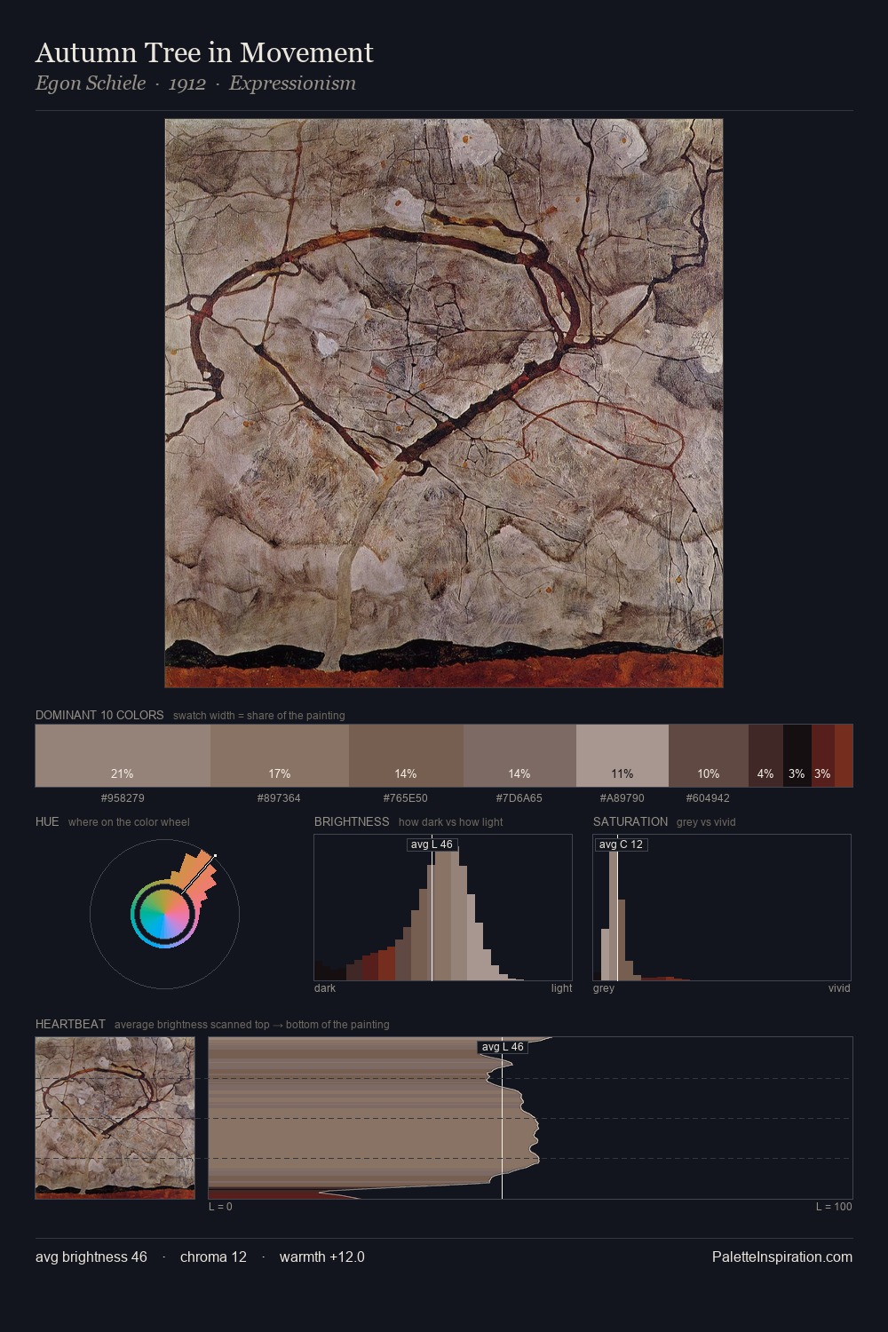Click the DOMINANT 10 COLORS heading

click(99, 715)
